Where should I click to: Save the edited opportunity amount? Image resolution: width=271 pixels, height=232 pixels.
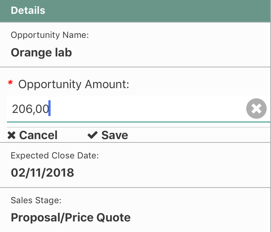point(108,135)
